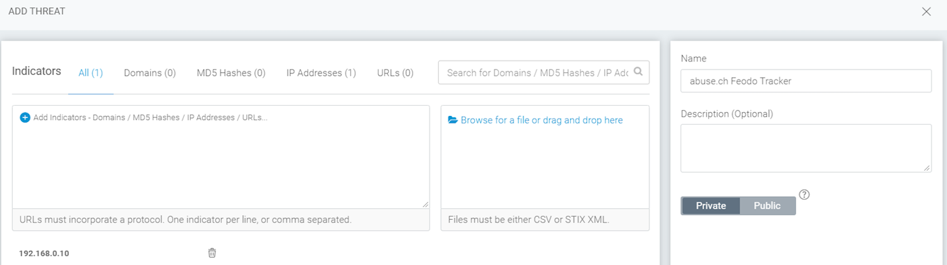Switch to MD5 Hashes (0) tab

coord(231,72)
